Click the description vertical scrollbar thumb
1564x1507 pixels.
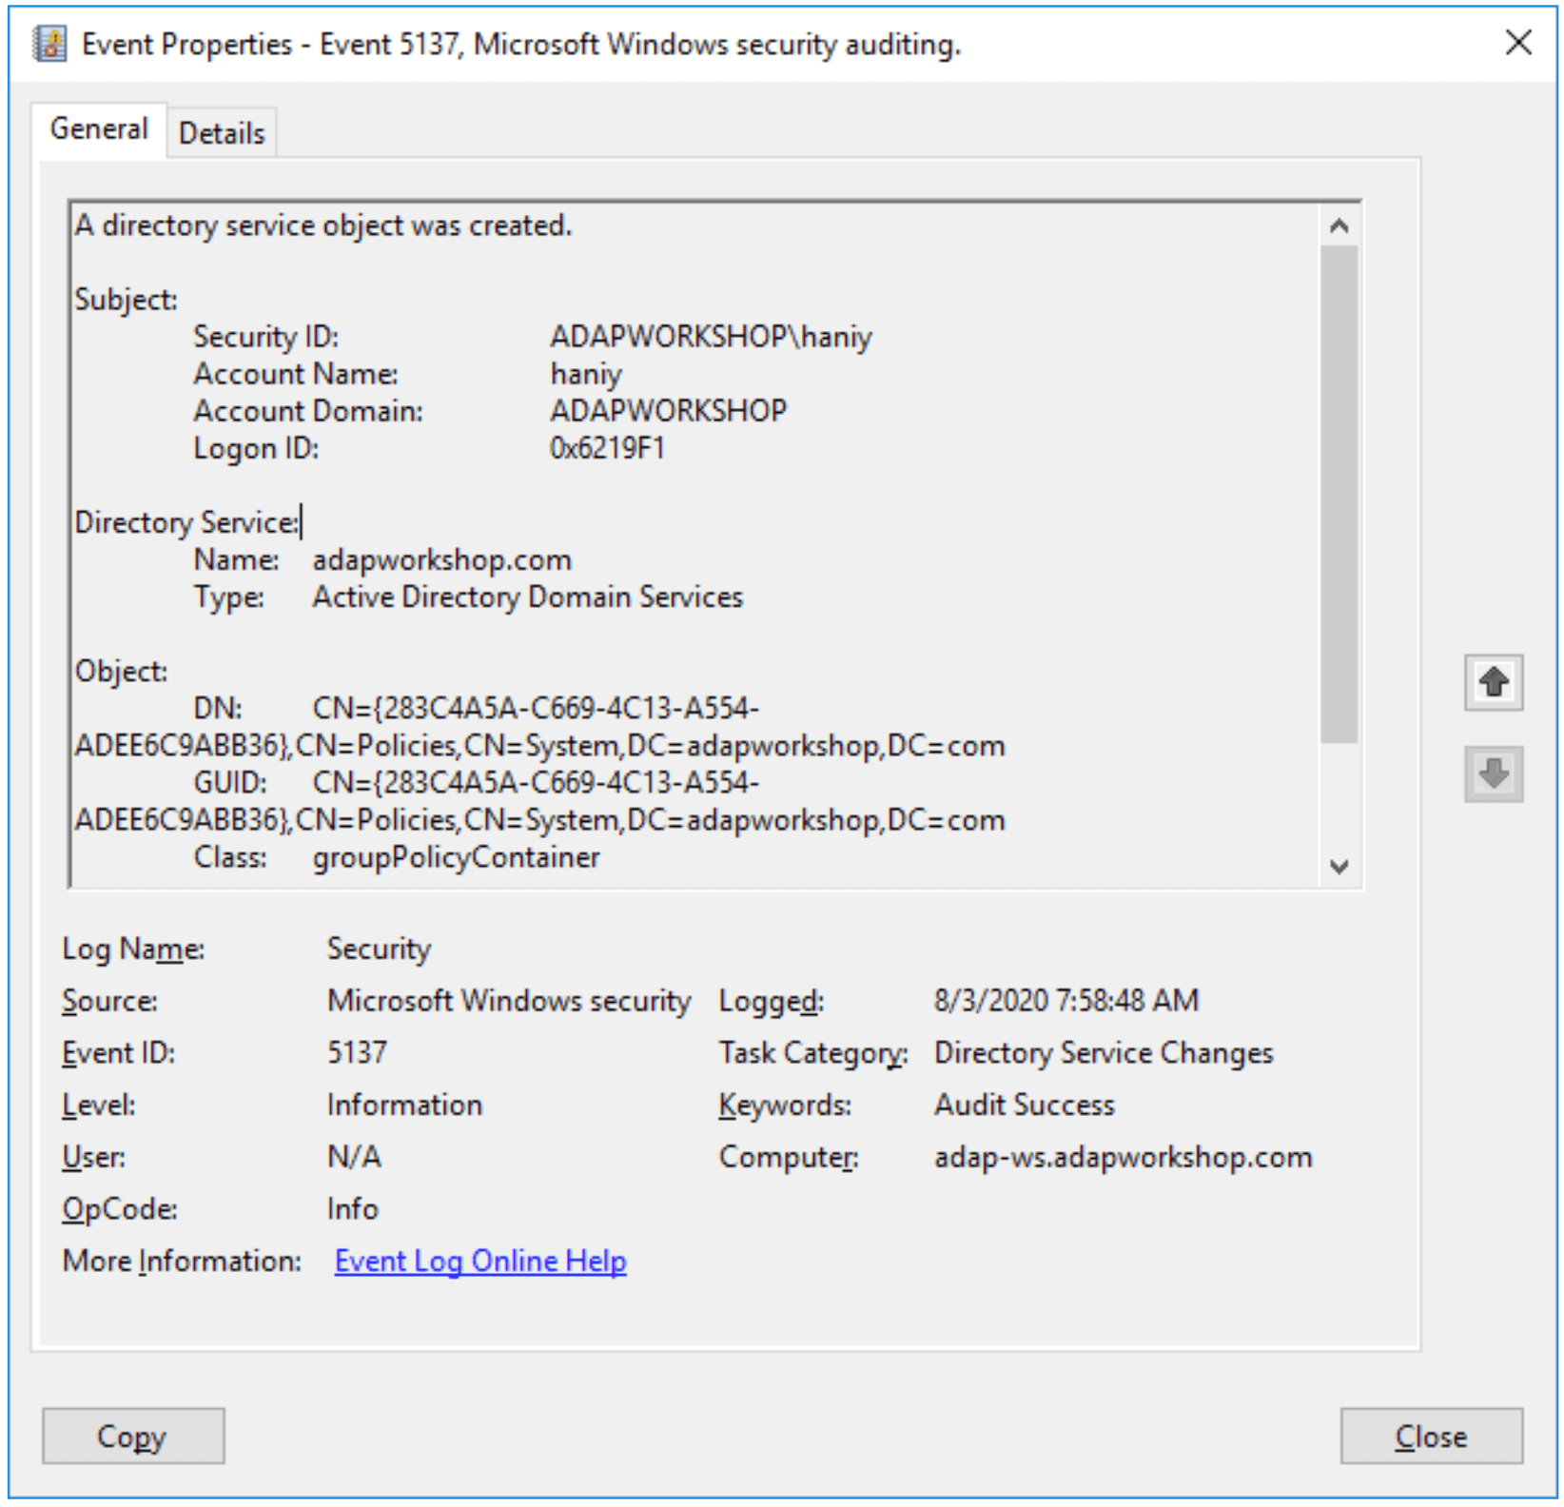coord(1339,494)
